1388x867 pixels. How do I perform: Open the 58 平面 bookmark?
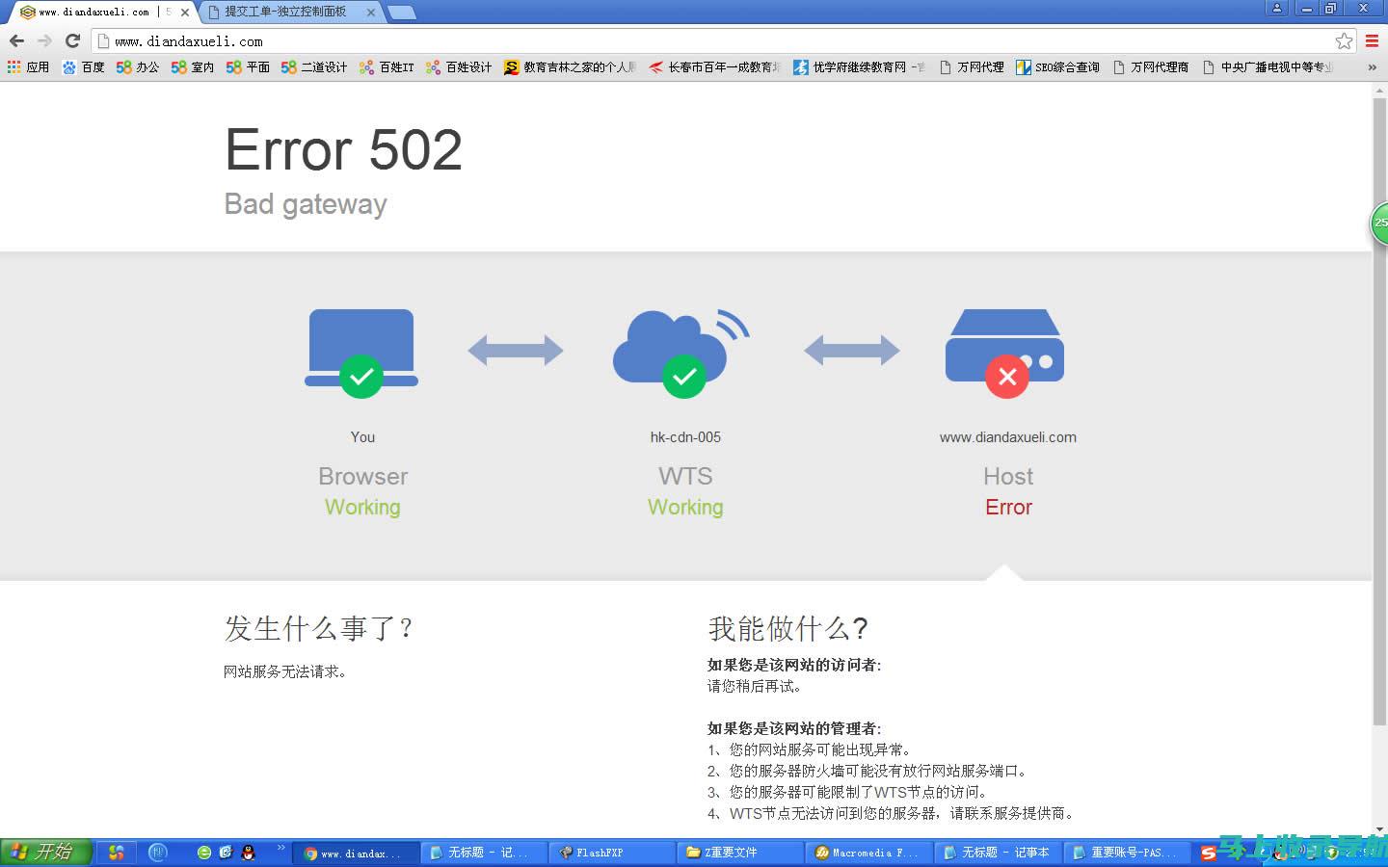[247, 67]
